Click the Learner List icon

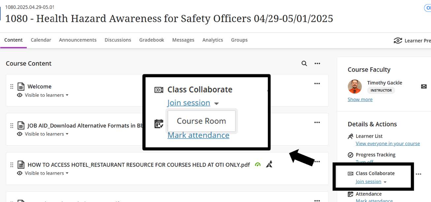coord(351,136)
